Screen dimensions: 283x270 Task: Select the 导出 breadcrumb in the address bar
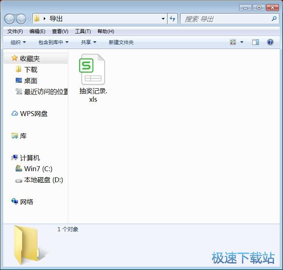coord(56,18)
